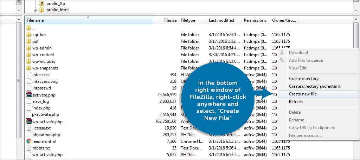The height and width of the screenshot is (160, 360).
Task: Click the file icon beside .htpasswd
Action: [29, 88]
